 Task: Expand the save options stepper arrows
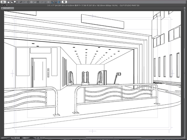click(17, 2)
